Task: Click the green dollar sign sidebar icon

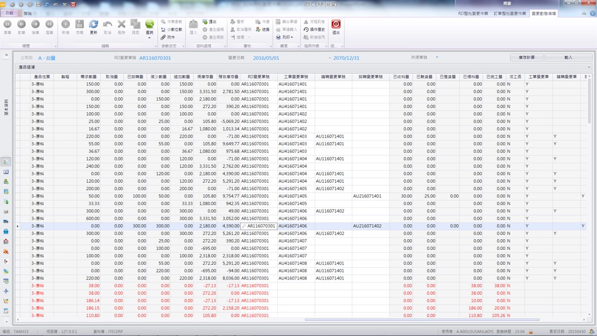Action: 6,202
